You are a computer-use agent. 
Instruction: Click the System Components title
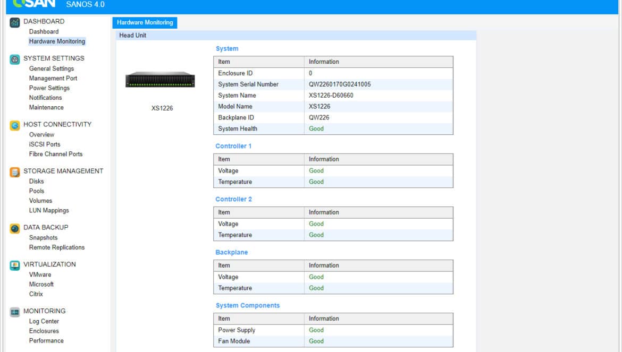248,305
